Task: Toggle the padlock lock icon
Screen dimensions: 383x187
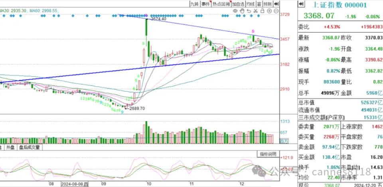Action: point(262,11)
